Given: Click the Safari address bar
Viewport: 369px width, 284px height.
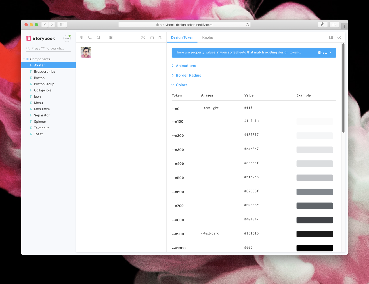Looking at the screenshot, I should [184, 25].
